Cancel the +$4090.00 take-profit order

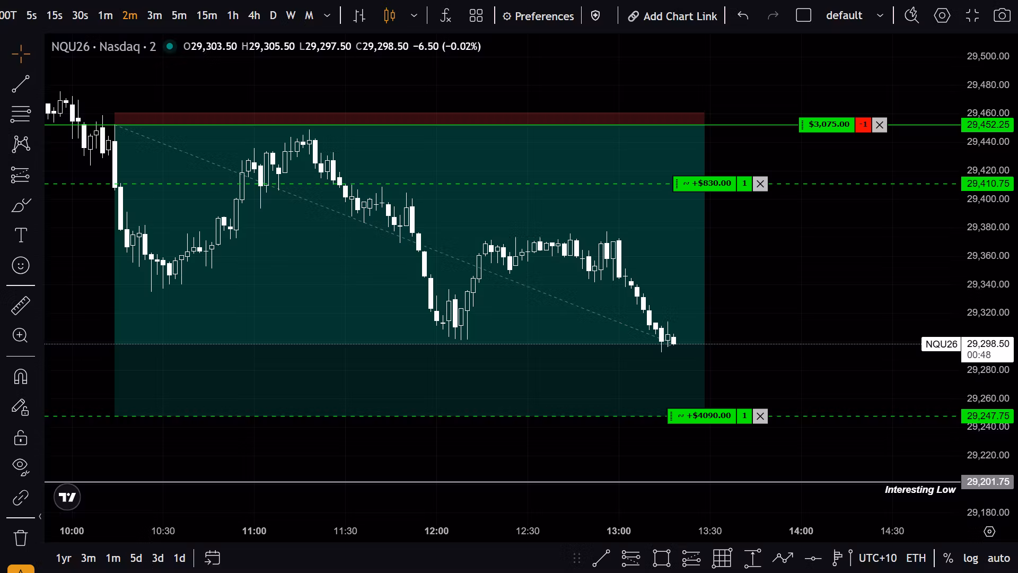760,416
